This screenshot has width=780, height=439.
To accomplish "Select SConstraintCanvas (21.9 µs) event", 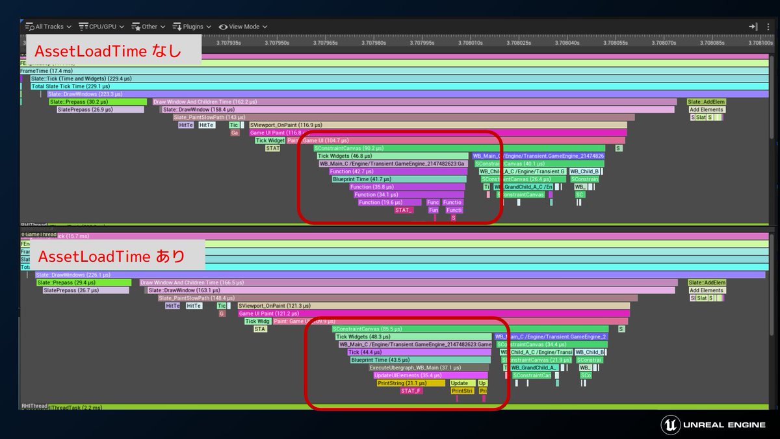I will pos(537,360).
